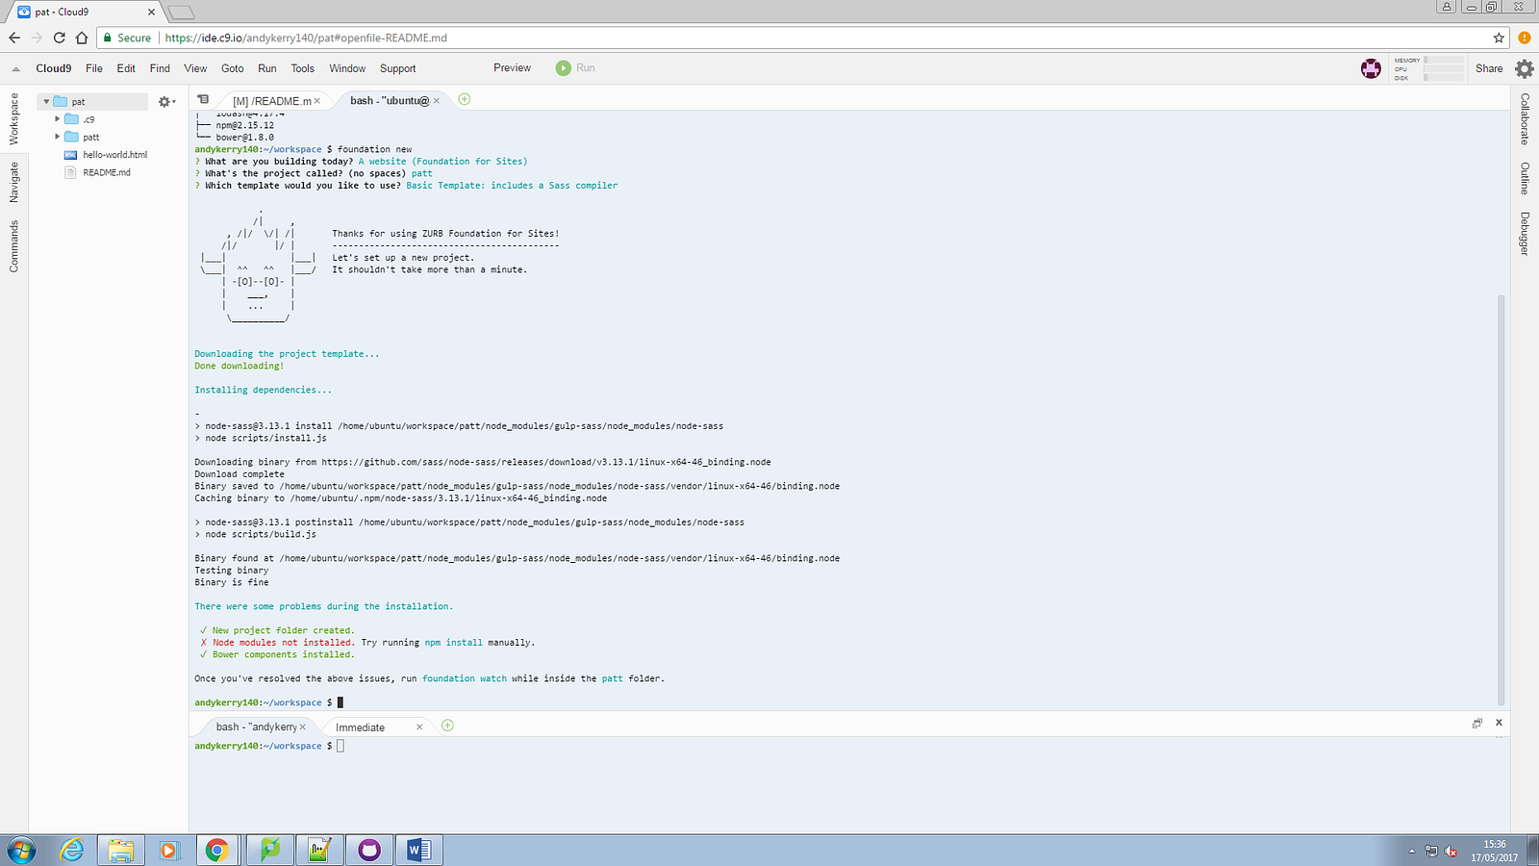This screenshot has width=1539, height=866.
Task: Toggle the Outline side panel
Action: click(1525, 178)
